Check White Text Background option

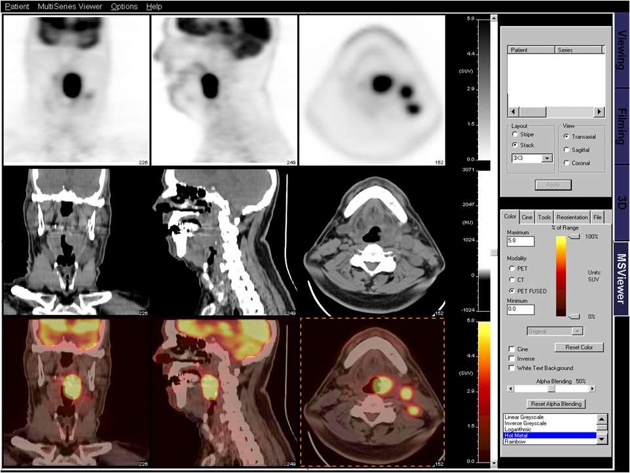tap(511, 368)
